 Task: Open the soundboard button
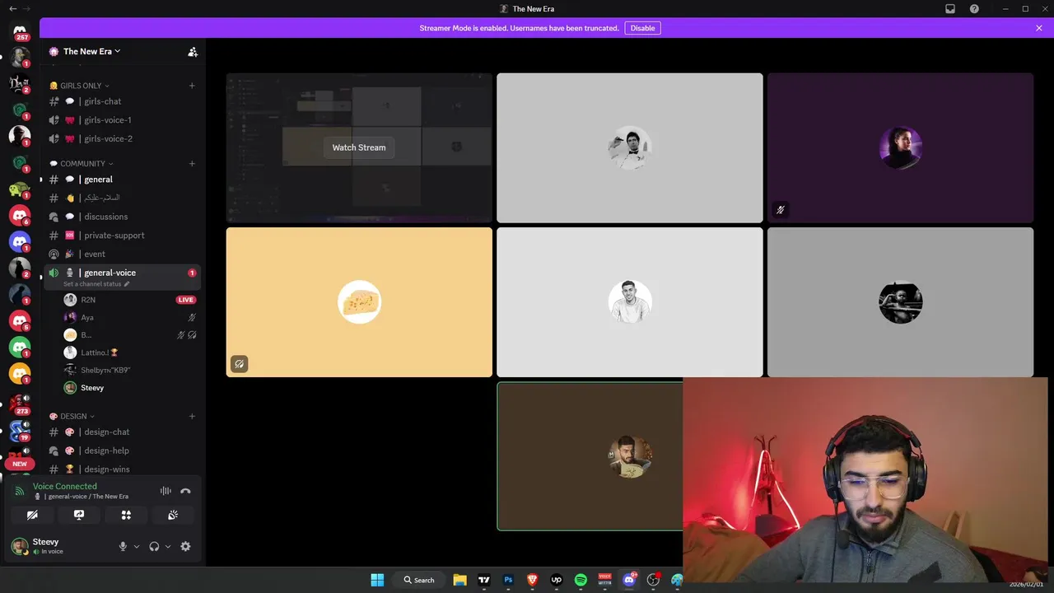click(x=173, y=515)
